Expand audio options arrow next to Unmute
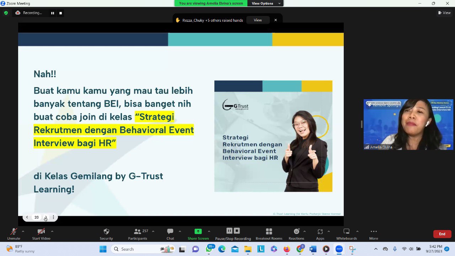The height and width of the screenshot is (256, 455). pyautogui.click(x=23, y=231)
